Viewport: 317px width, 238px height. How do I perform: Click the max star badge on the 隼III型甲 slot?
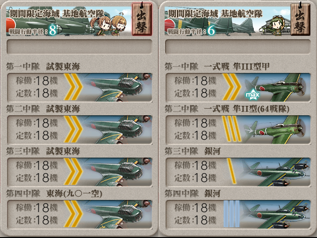pyautogui.click(x=252, y=95)
